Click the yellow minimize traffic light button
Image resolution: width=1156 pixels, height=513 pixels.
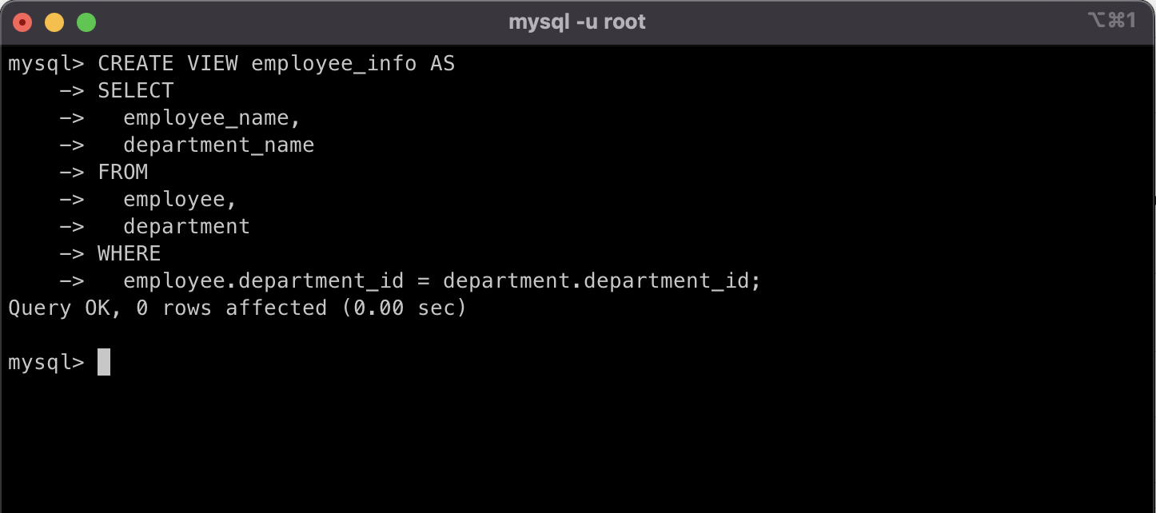coord(54,22)
